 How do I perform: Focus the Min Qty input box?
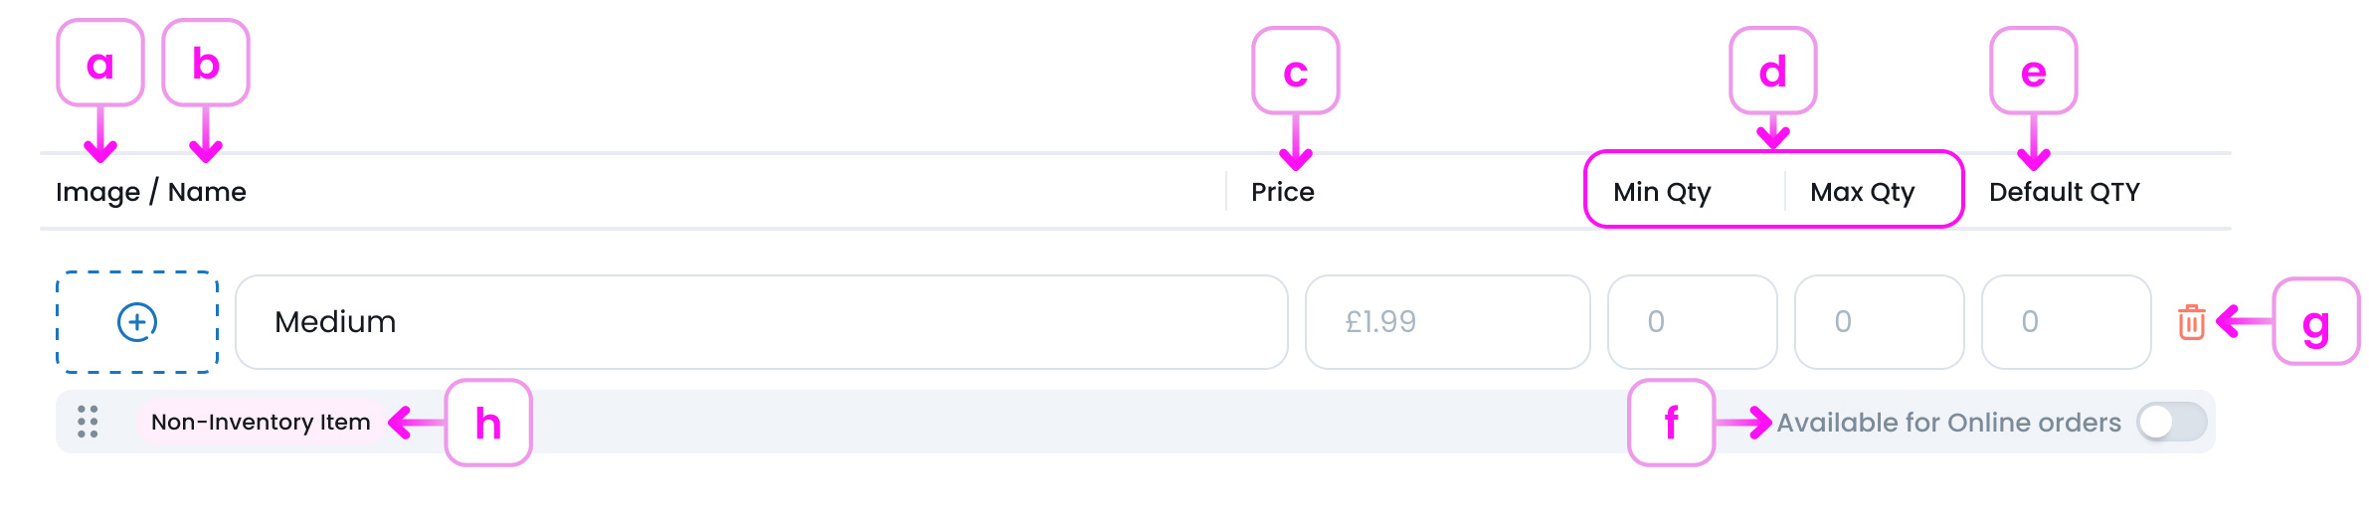point(1692,322)
